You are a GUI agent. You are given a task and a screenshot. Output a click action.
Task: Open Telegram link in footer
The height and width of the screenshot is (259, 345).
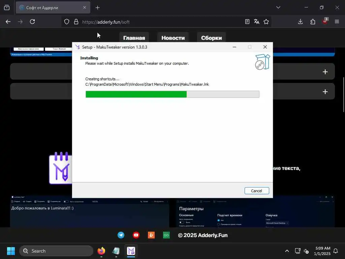click(121, 235)
